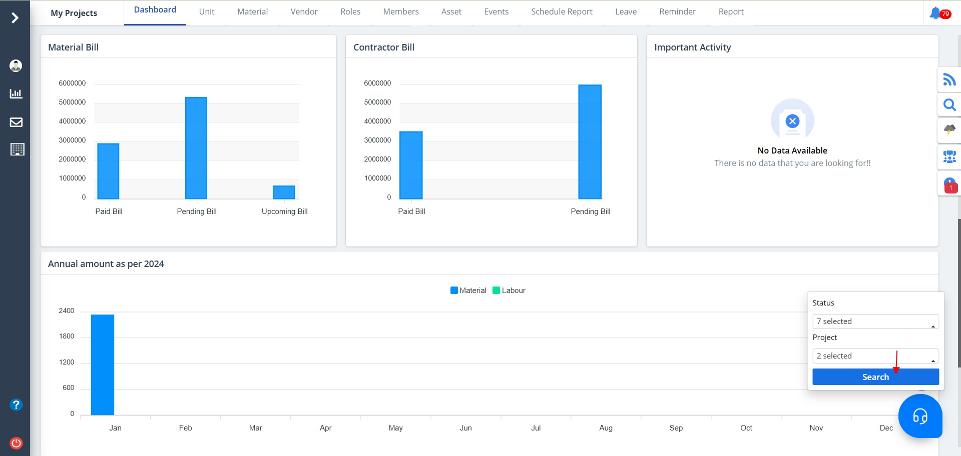Open the team meeting group icon
This screenshot has height=456, width=961.
tap(949, 157)
